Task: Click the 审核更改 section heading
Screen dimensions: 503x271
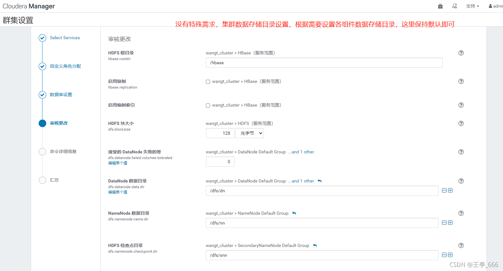Action: (x=119, y=39)
